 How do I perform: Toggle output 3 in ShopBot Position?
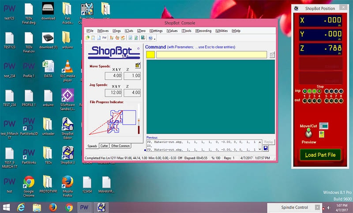click(314, 101)
